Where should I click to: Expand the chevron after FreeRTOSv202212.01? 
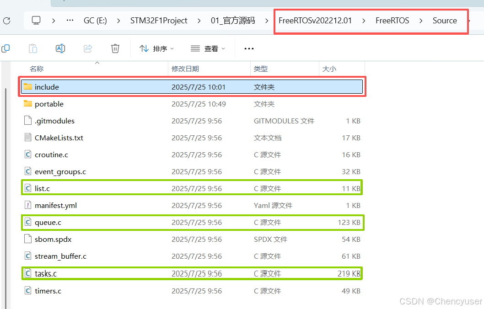click(x=364, y=21)
